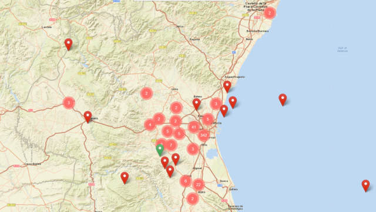Open the 2 cluster just south of Alzira
Screen dimensions: 376x212
[192, 199]
